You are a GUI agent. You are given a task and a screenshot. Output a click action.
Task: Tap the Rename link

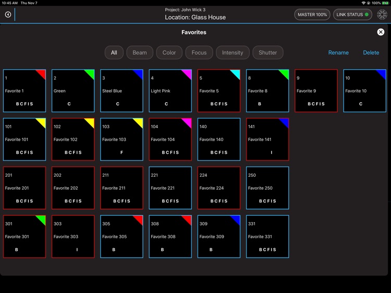point(338,53)
